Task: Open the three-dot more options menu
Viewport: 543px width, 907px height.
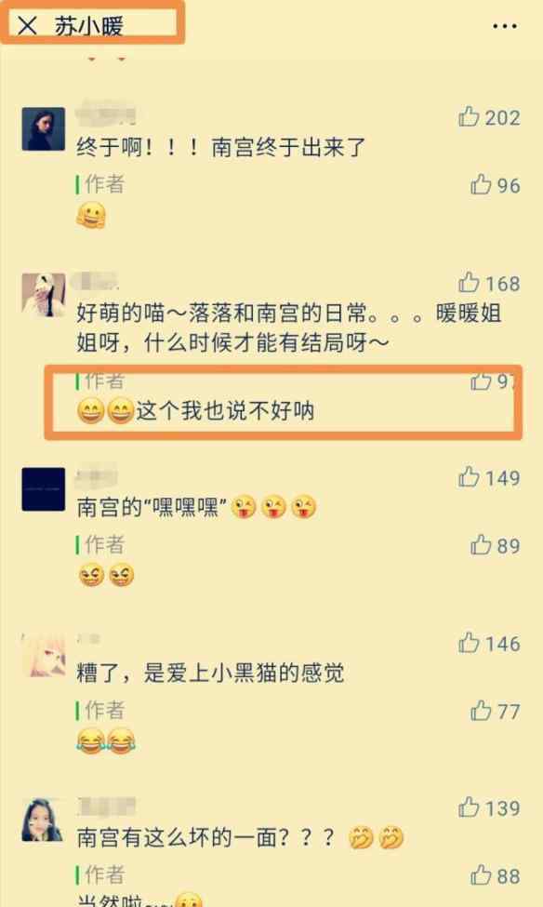Action: [x=505, y=26]
